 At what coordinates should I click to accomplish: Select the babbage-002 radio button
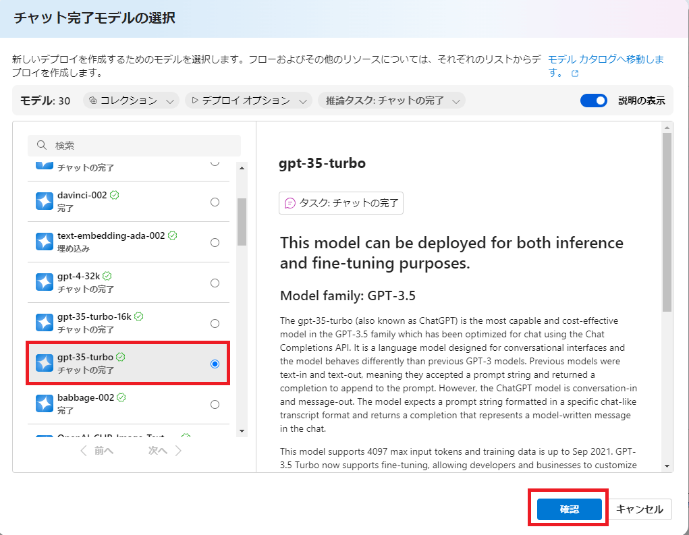[x=215, y=404]
